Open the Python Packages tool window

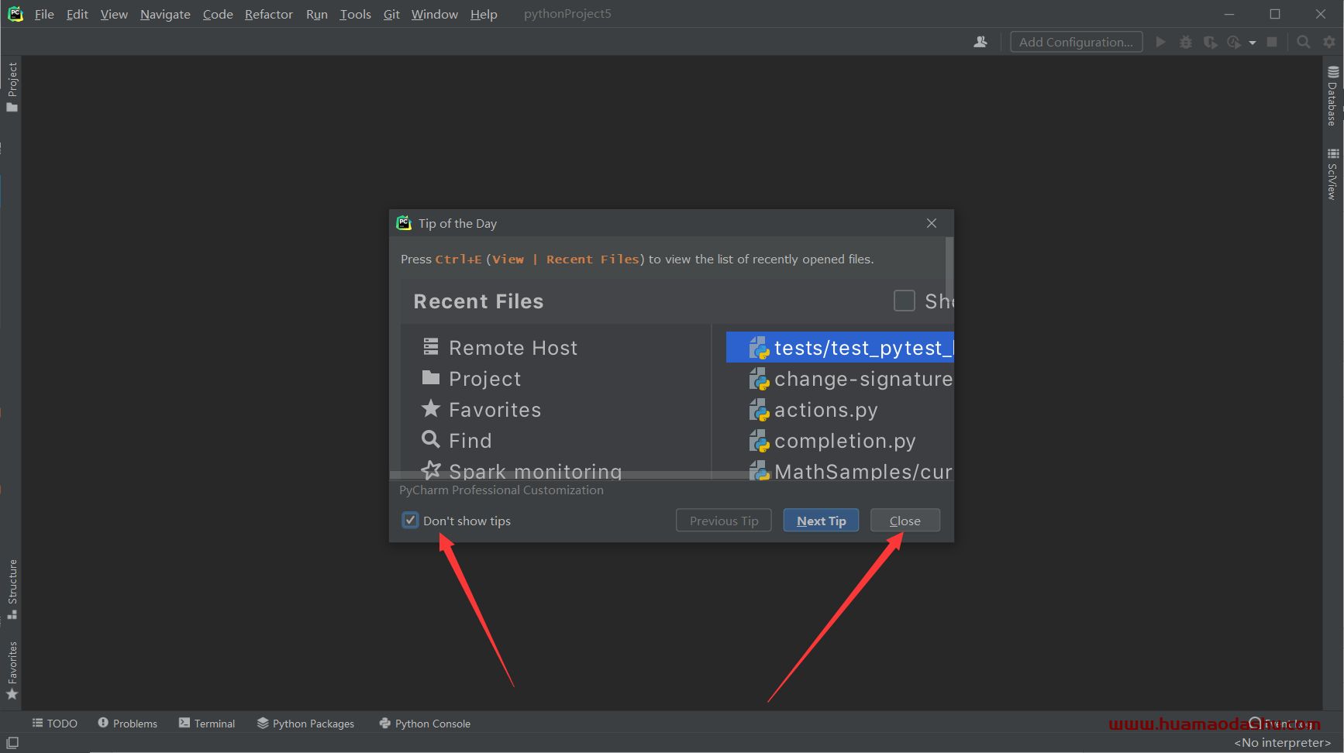pos(305,724)
